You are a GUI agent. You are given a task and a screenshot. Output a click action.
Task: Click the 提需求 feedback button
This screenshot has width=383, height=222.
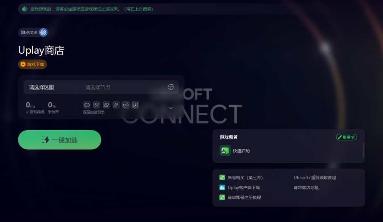(x=346, y=137)
